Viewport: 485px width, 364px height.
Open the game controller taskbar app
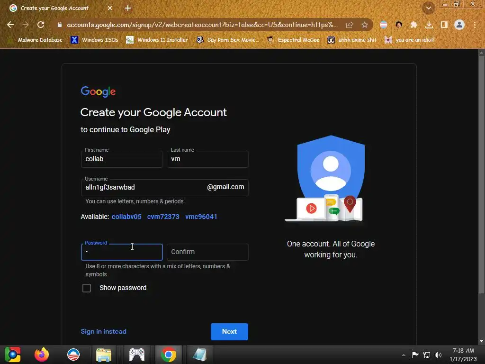[x=137, y=355]
